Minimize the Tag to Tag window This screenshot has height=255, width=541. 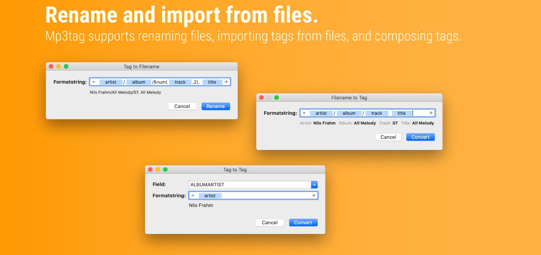[x=158, y=169]
